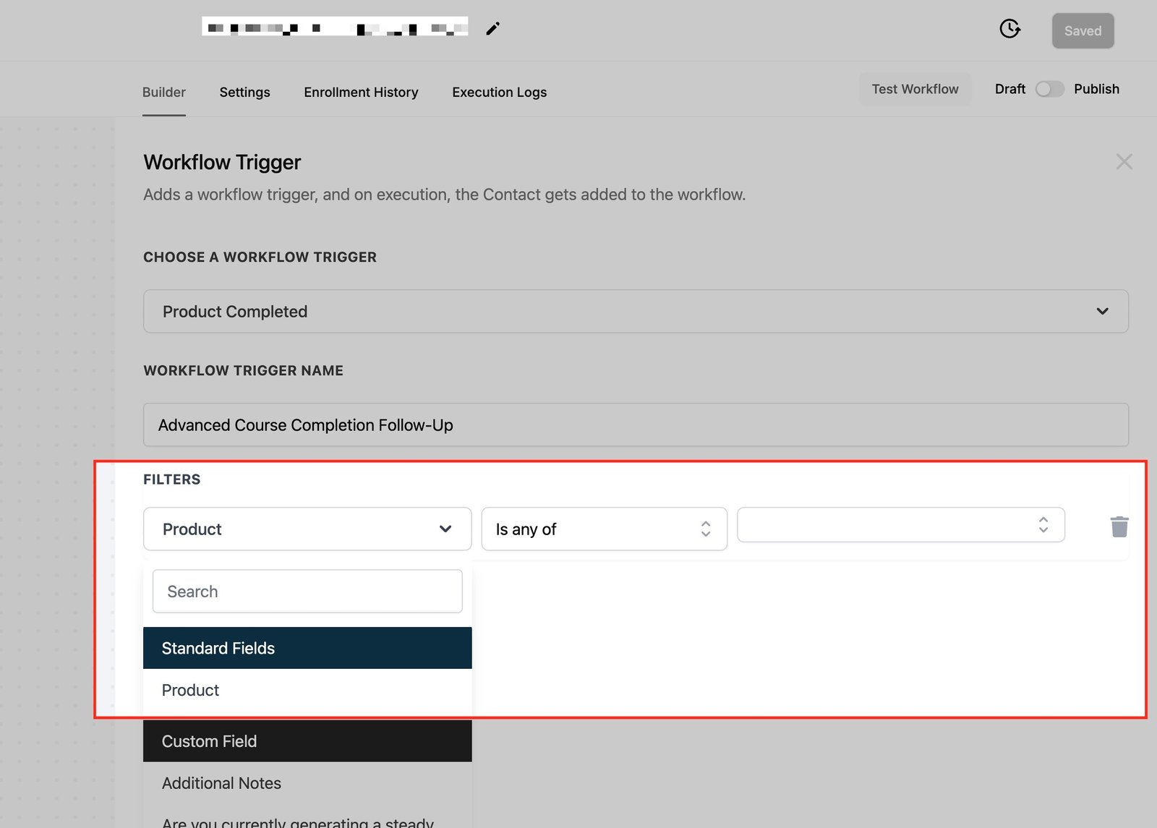Click the filter Search box
The image size is (1157, 828).
click(x=307, y=592)
